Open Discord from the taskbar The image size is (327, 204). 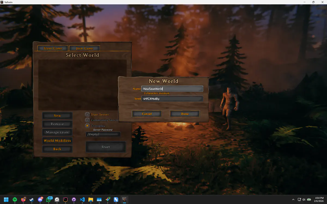[x=40, y=199]
